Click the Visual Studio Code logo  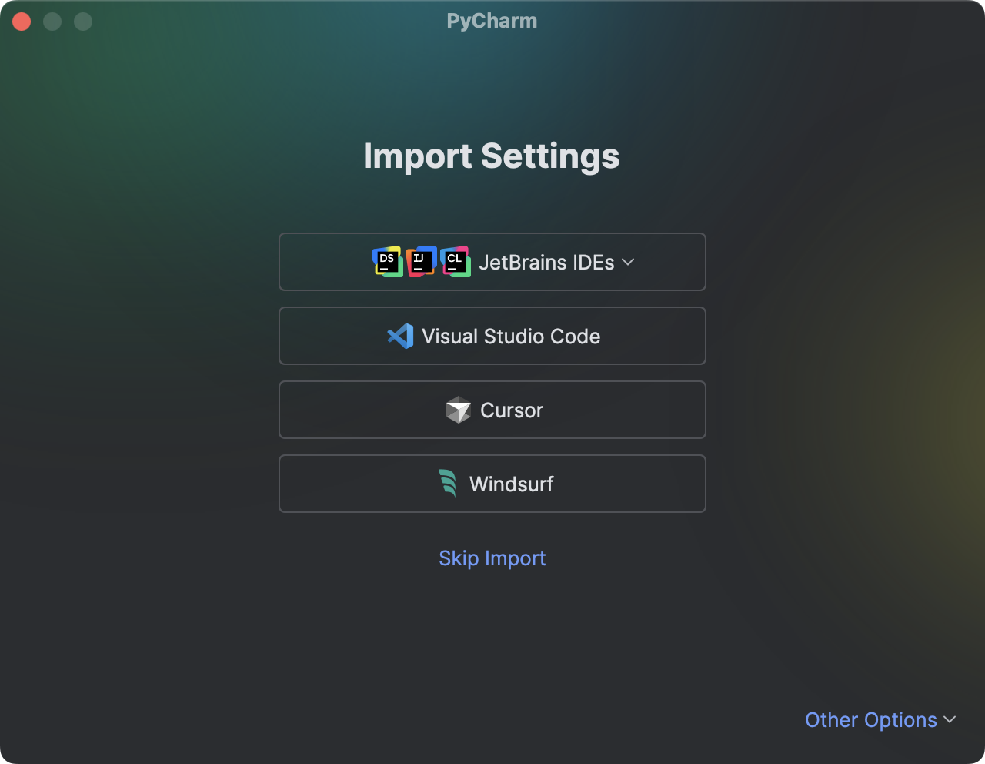pyautogui.click(x=399, y=336)
